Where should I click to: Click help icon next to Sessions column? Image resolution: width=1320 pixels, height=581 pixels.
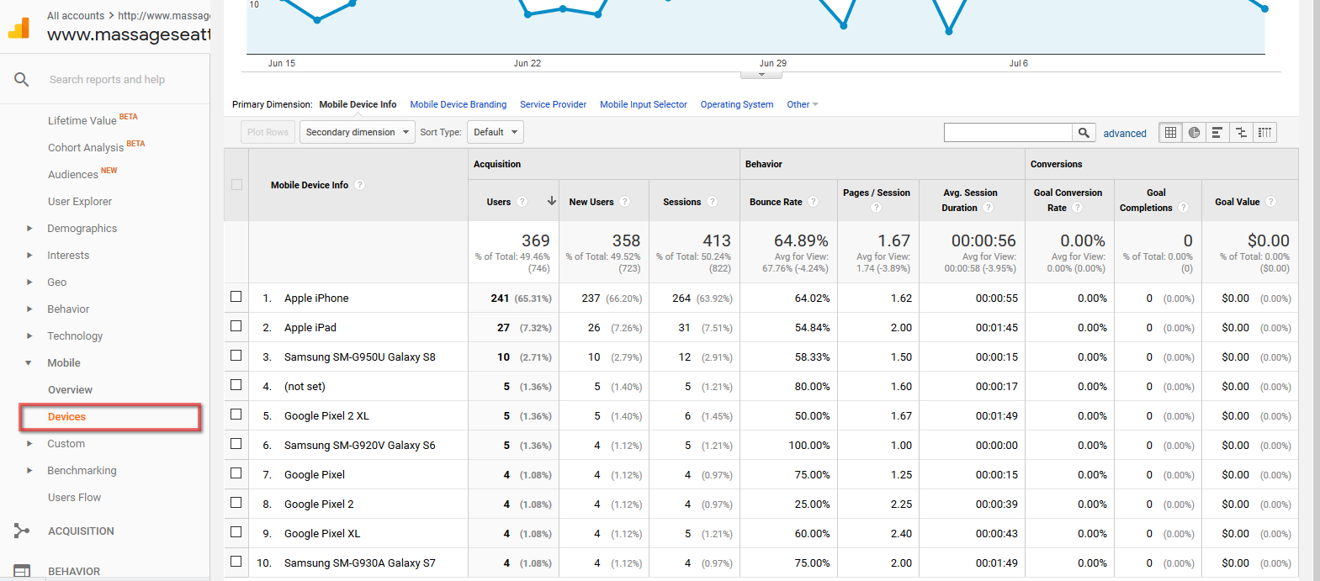coord(713,202)
